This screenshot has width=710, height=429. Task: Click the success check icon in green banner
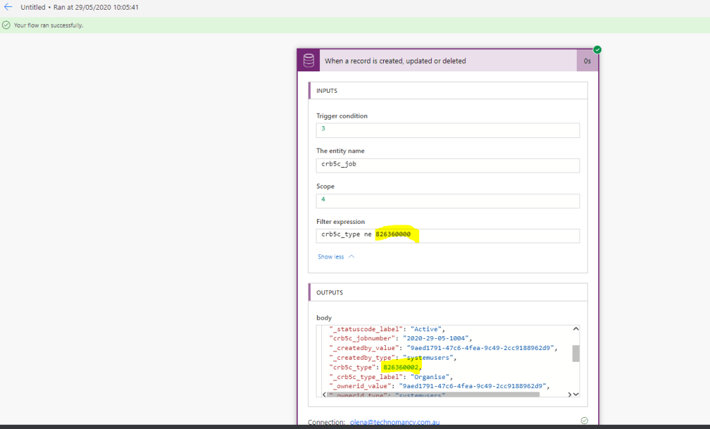tap(6, 25)
